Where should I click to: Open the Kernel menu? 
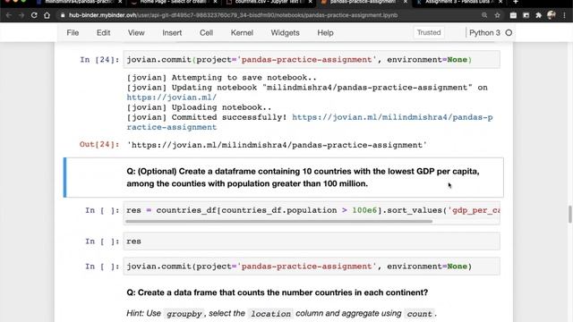[242, 33]
